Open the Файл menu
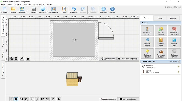The height and width of the screenshot is (102, 182). (x=3, y=4)
